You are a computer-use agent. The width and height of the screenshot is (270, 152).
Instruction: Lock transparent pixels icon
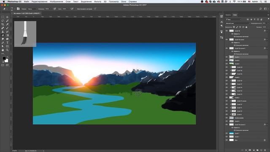click(234, 27)
